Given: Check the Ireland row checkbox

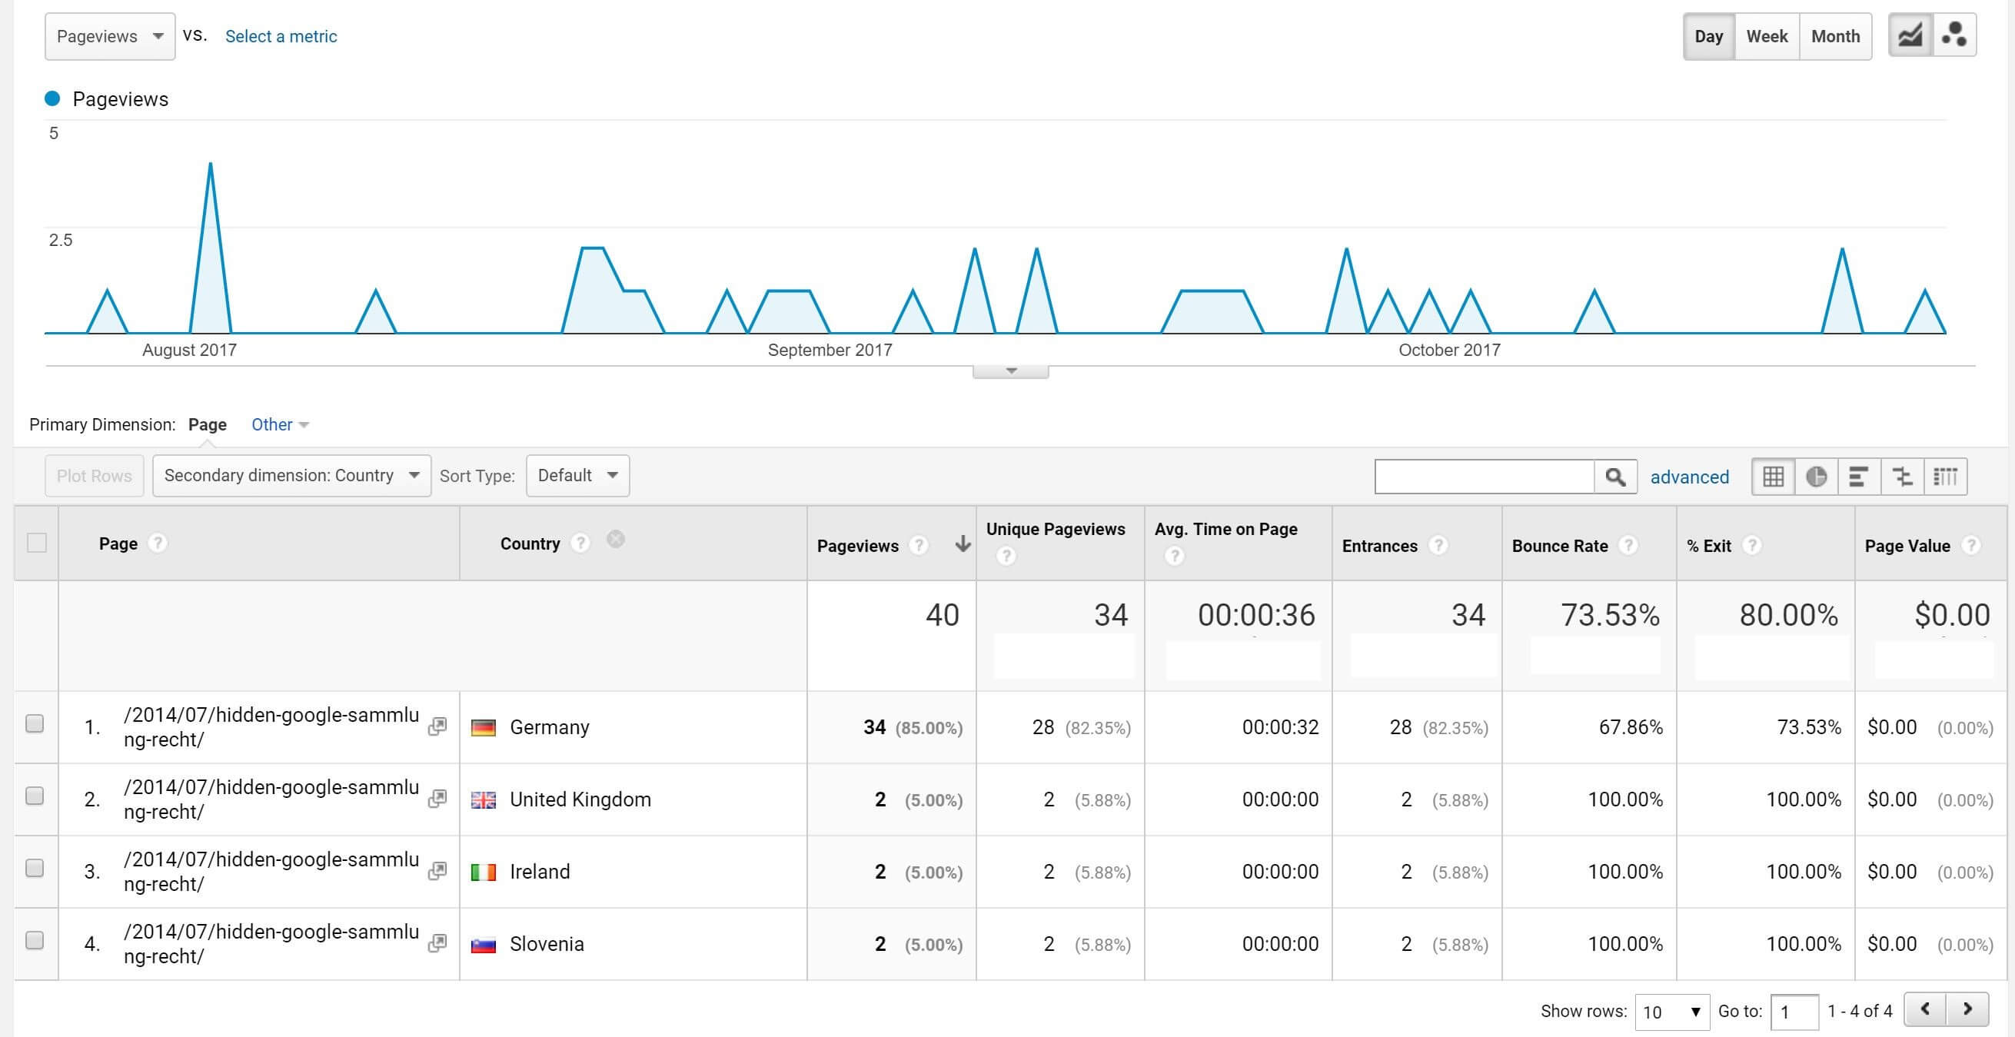Looking at the screenshot, I should click(35, 868).
